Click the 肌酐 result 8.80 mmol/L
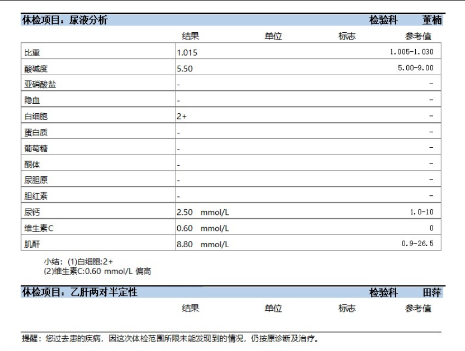Image resolution: width=465 pixels, height=351 pixels. (x=203, y=244)
